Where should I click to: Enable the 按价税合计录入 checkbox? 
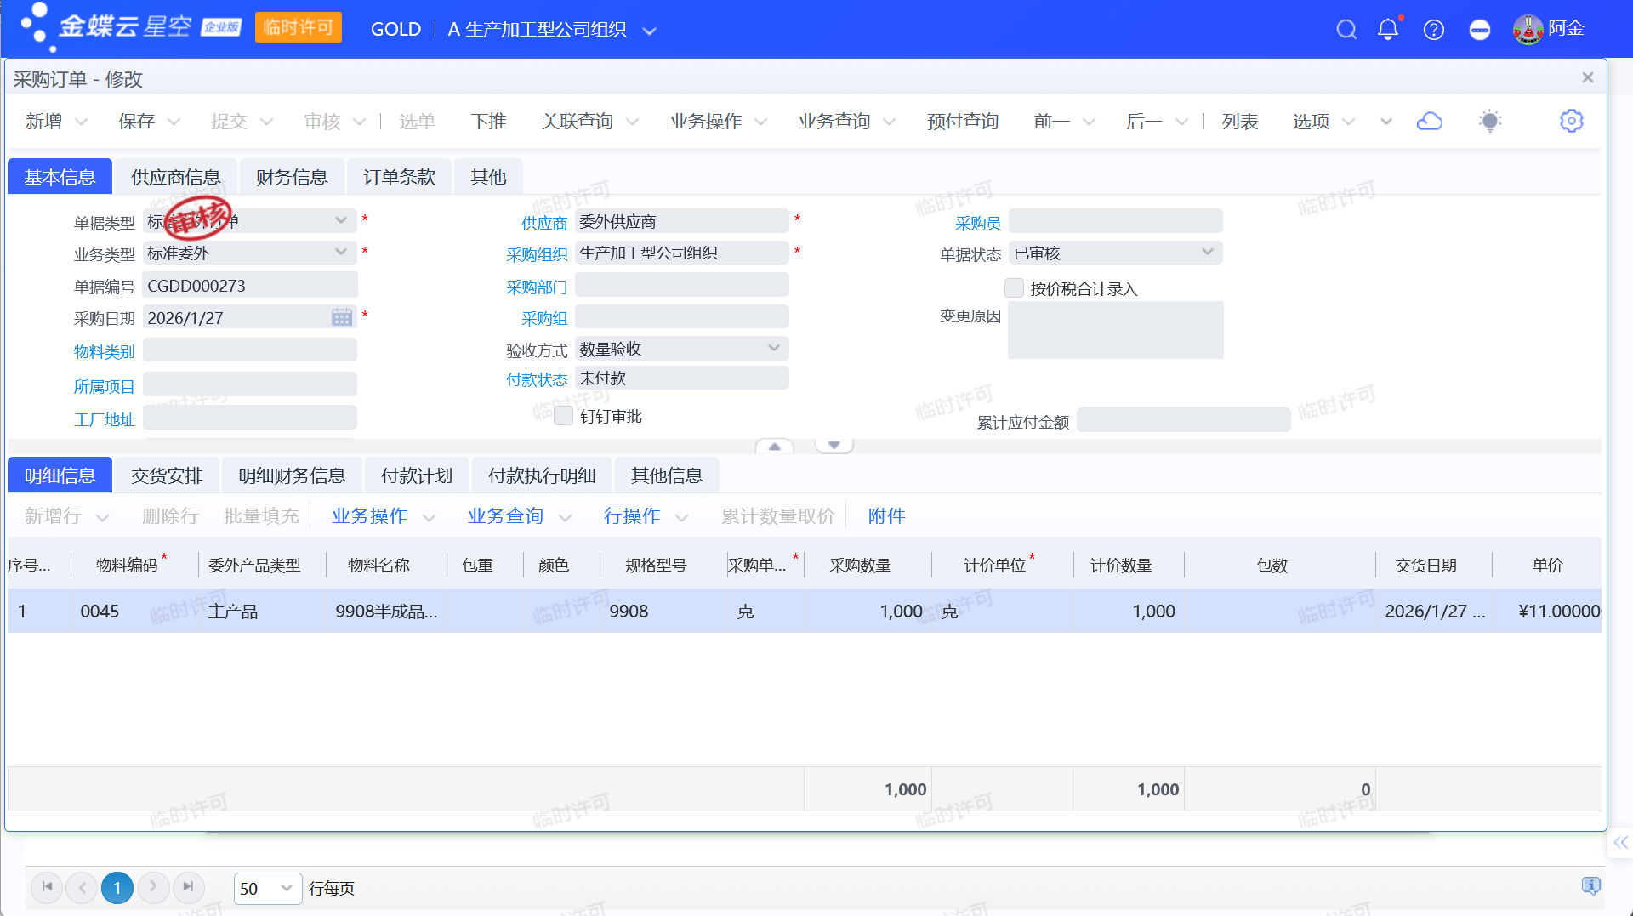[1014, 288]
